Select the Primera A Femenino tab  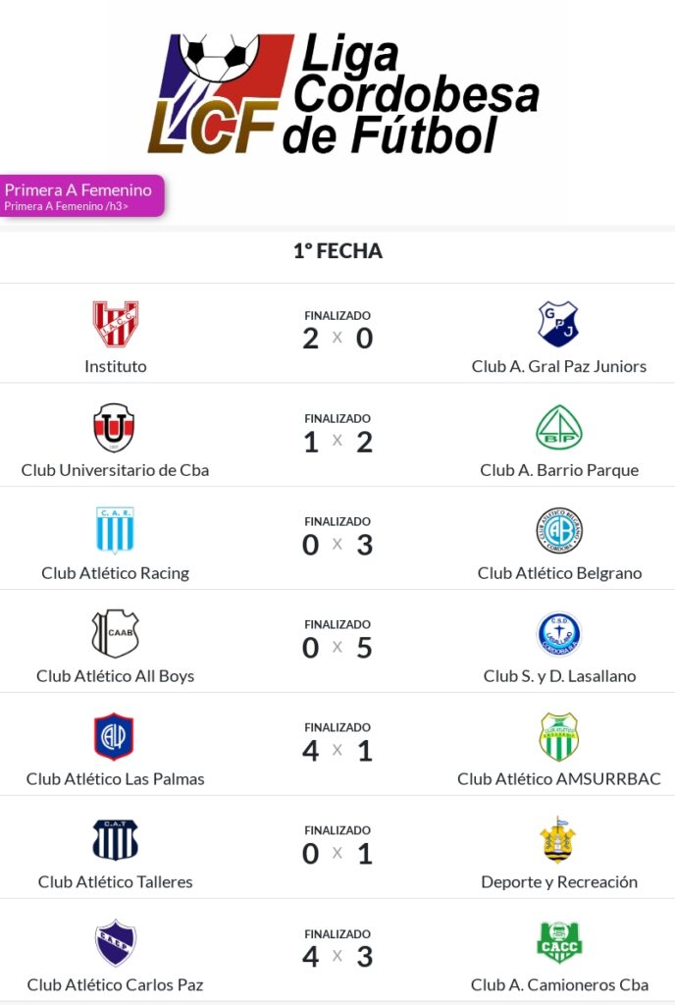80,194
